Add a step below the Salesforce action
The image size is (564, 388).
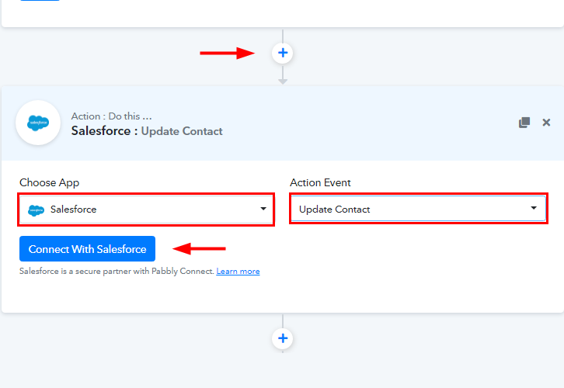click(283, 338)
